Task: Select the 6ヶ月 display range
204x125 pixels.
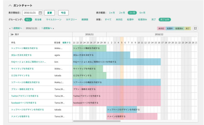Action: pos(142,13)
